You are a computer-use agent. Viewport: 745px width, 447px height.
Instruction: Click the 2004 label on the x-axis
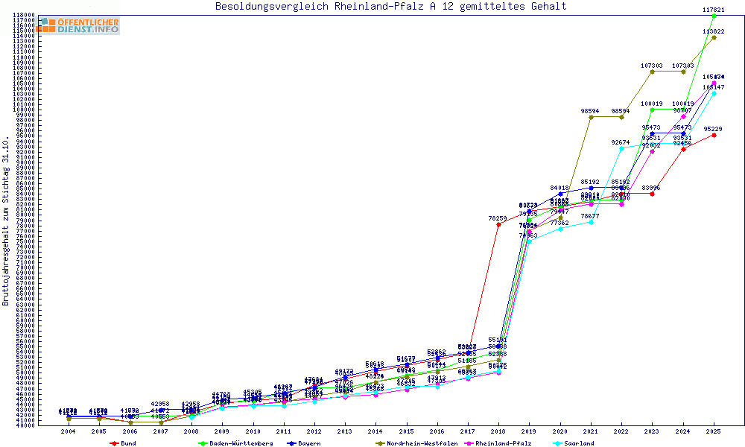click(68, 431)
